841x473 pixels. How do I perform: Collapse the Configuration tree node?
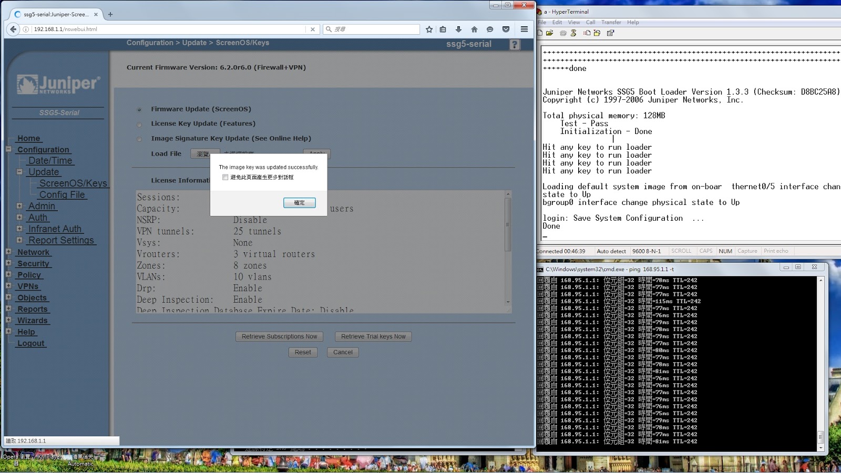click(x=8, y=149)
